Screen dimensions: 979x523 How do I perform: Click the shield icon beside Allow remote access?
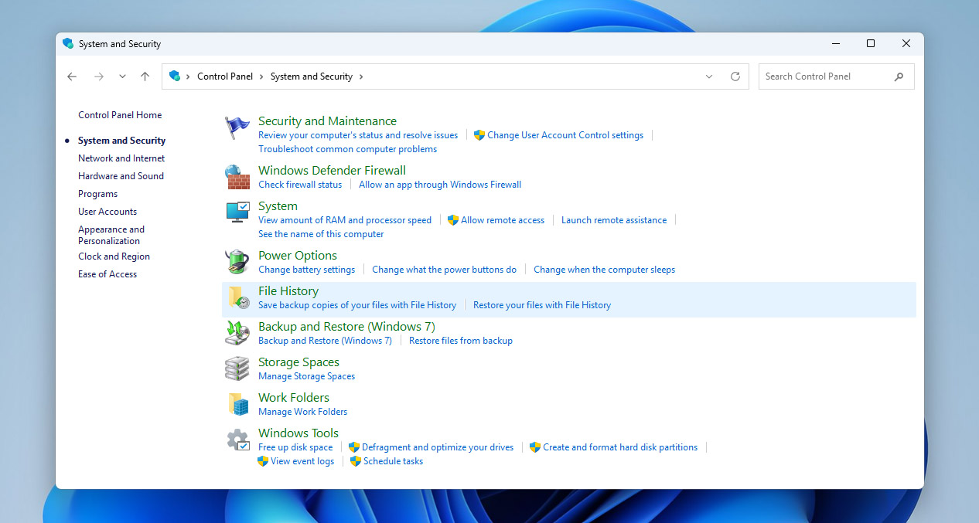pyautogui.click(x=453, y=220)
